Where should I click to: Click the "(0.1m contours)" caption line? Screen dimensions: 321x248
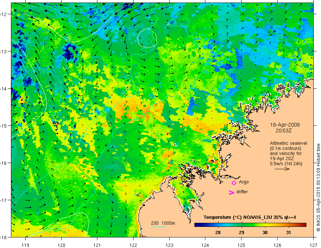tap(286, 148)
